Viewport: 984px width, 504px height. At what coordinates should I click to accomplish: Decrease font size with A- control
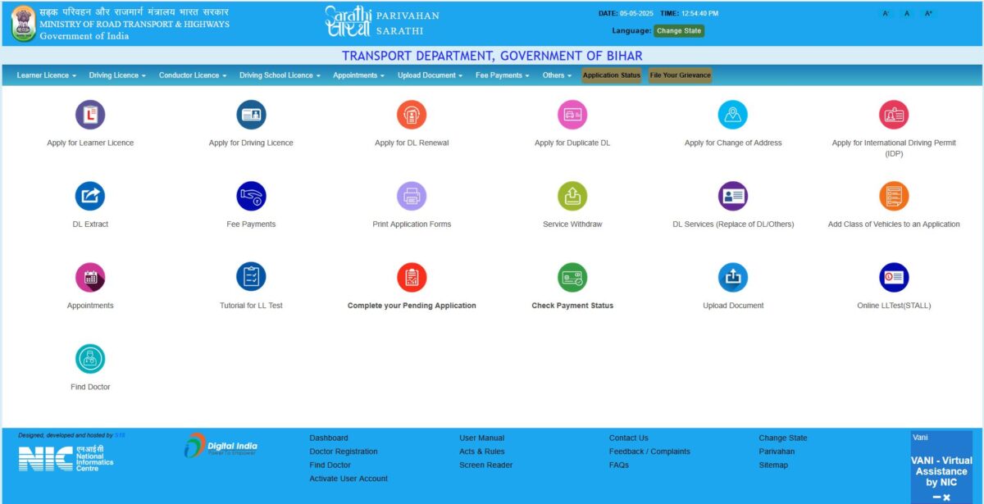click(886, 14)
